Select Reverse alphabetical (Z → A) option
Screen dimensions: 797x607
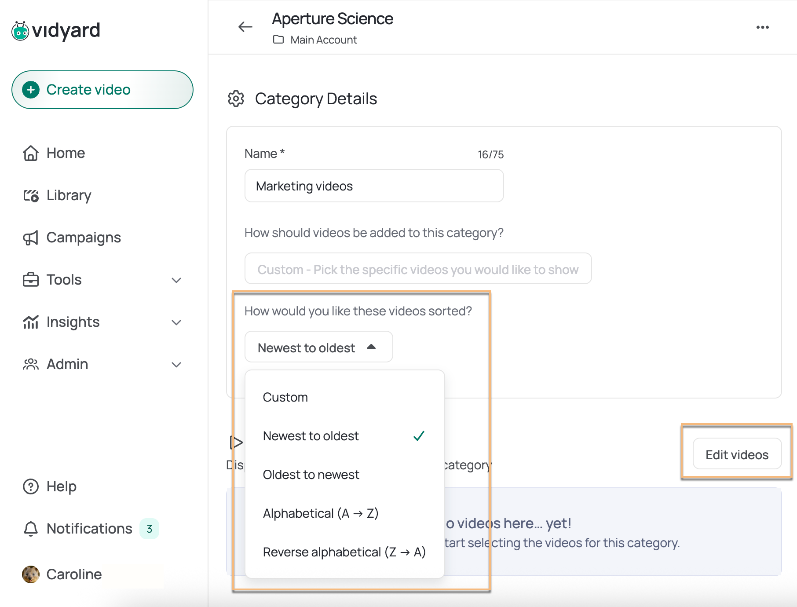tap(345, 552)
